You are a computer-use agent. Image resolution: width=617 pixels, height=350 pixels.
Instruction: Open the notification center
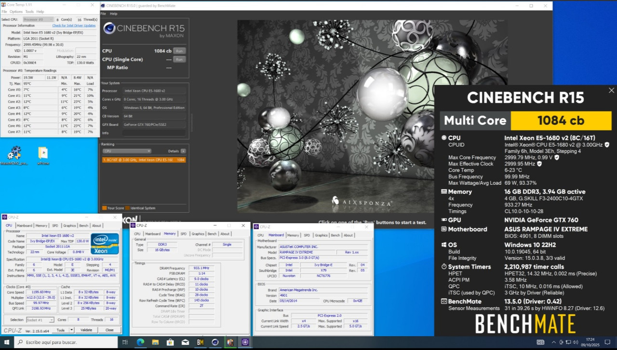click(x=607, y=342)
